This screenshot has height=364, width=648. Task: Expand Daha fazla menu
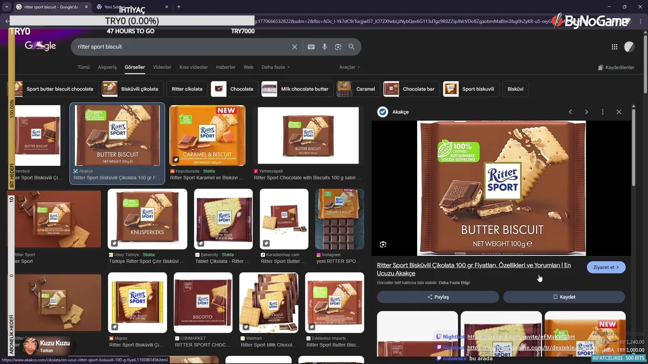275,67
